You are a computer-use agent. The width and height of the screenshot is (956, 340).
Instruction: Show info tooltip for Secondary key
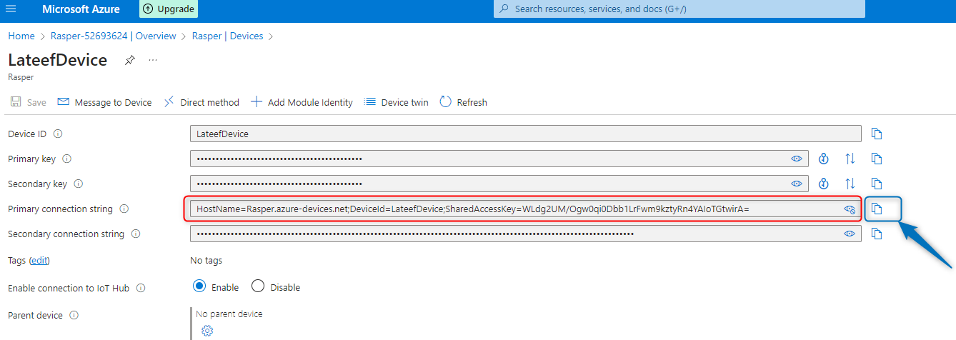79,184
